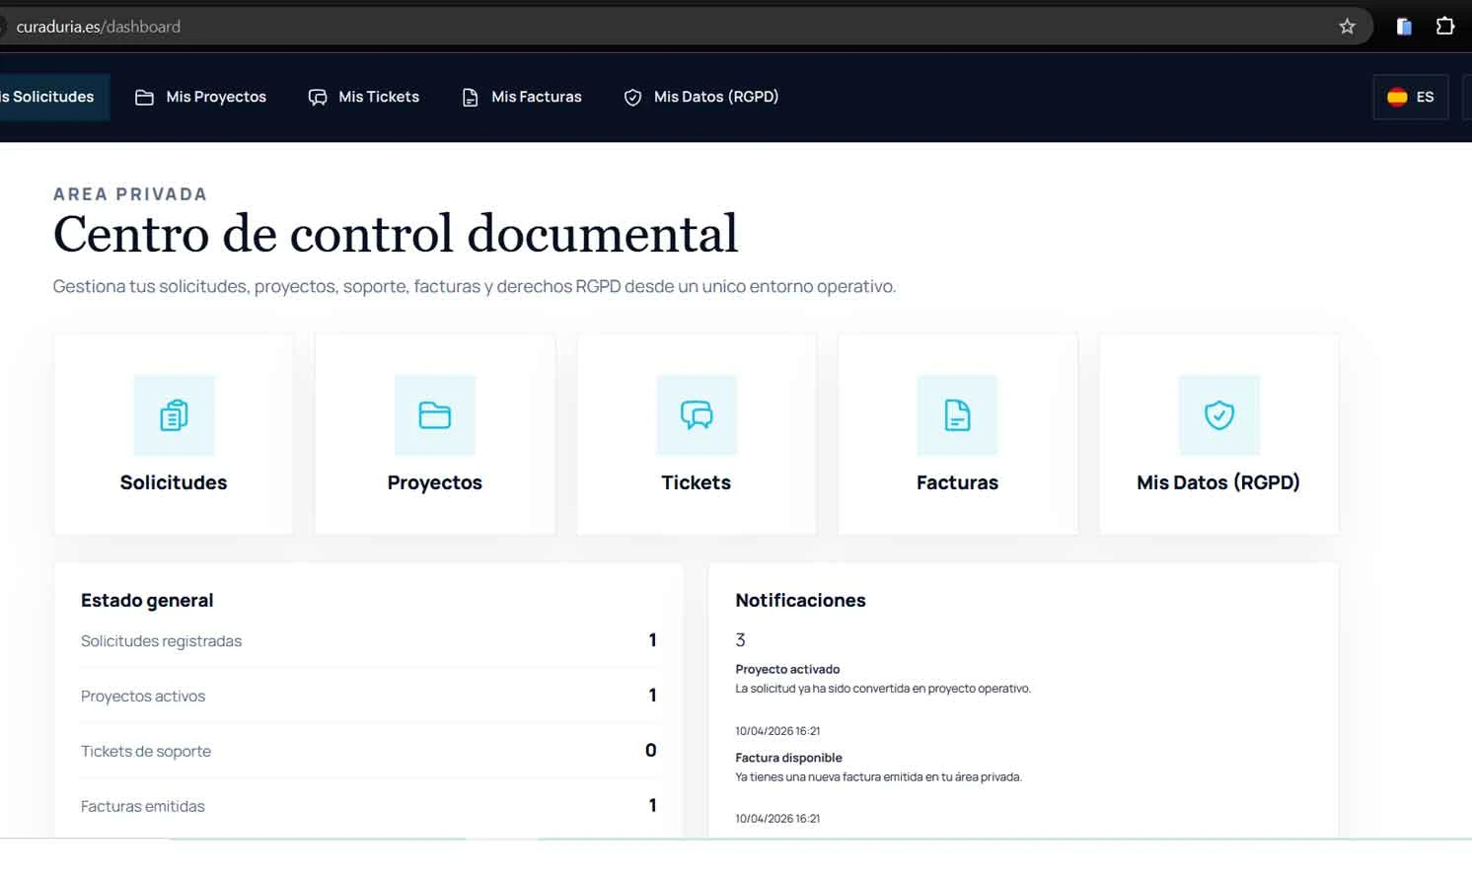Click the AREA PRIVADA label
The height and width of the screenshot is (881, 1472).
click(130, 194)
